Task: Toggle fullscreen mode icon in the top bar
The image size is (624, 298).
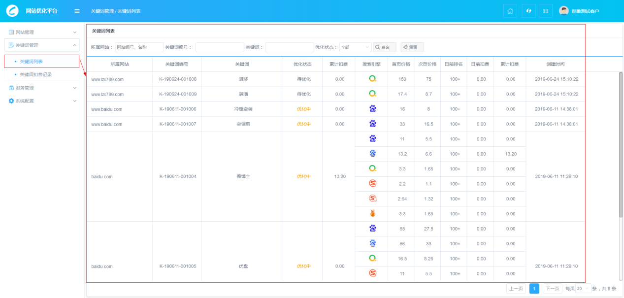Action: pyautogui.click(x=545, y=11)
